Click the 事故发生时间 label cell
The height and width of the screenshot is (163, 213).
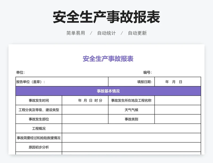[39, 101]
